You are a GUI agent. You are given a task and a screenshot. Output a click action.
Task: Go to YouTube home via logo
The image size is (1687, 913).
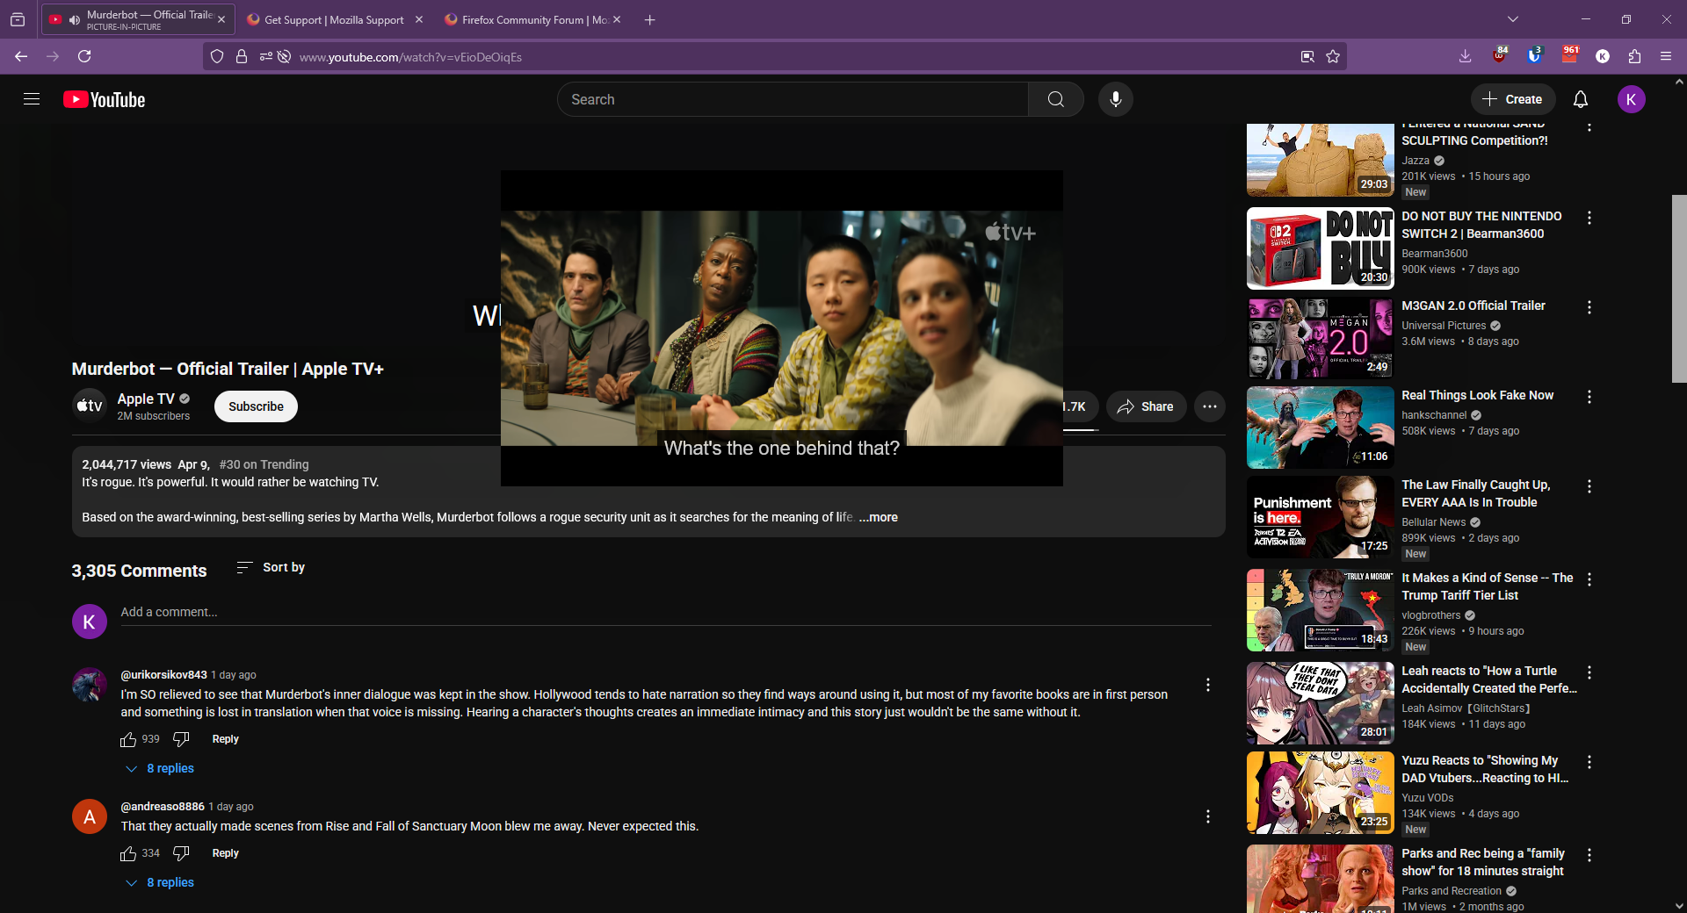click(x=104, y=99)
